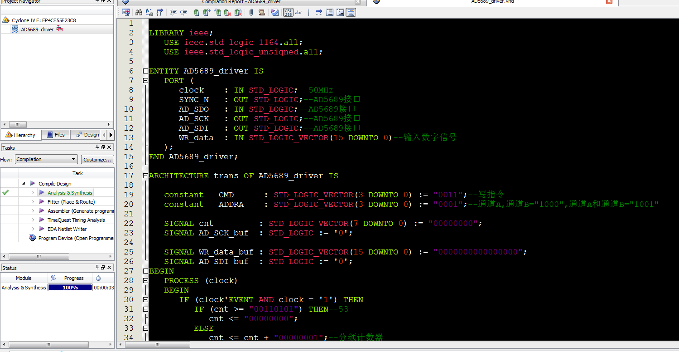Screen dimensions: 679x352
Task: Click the Tasks panel horizontal scrollbar
Action: tap(39, 257)
